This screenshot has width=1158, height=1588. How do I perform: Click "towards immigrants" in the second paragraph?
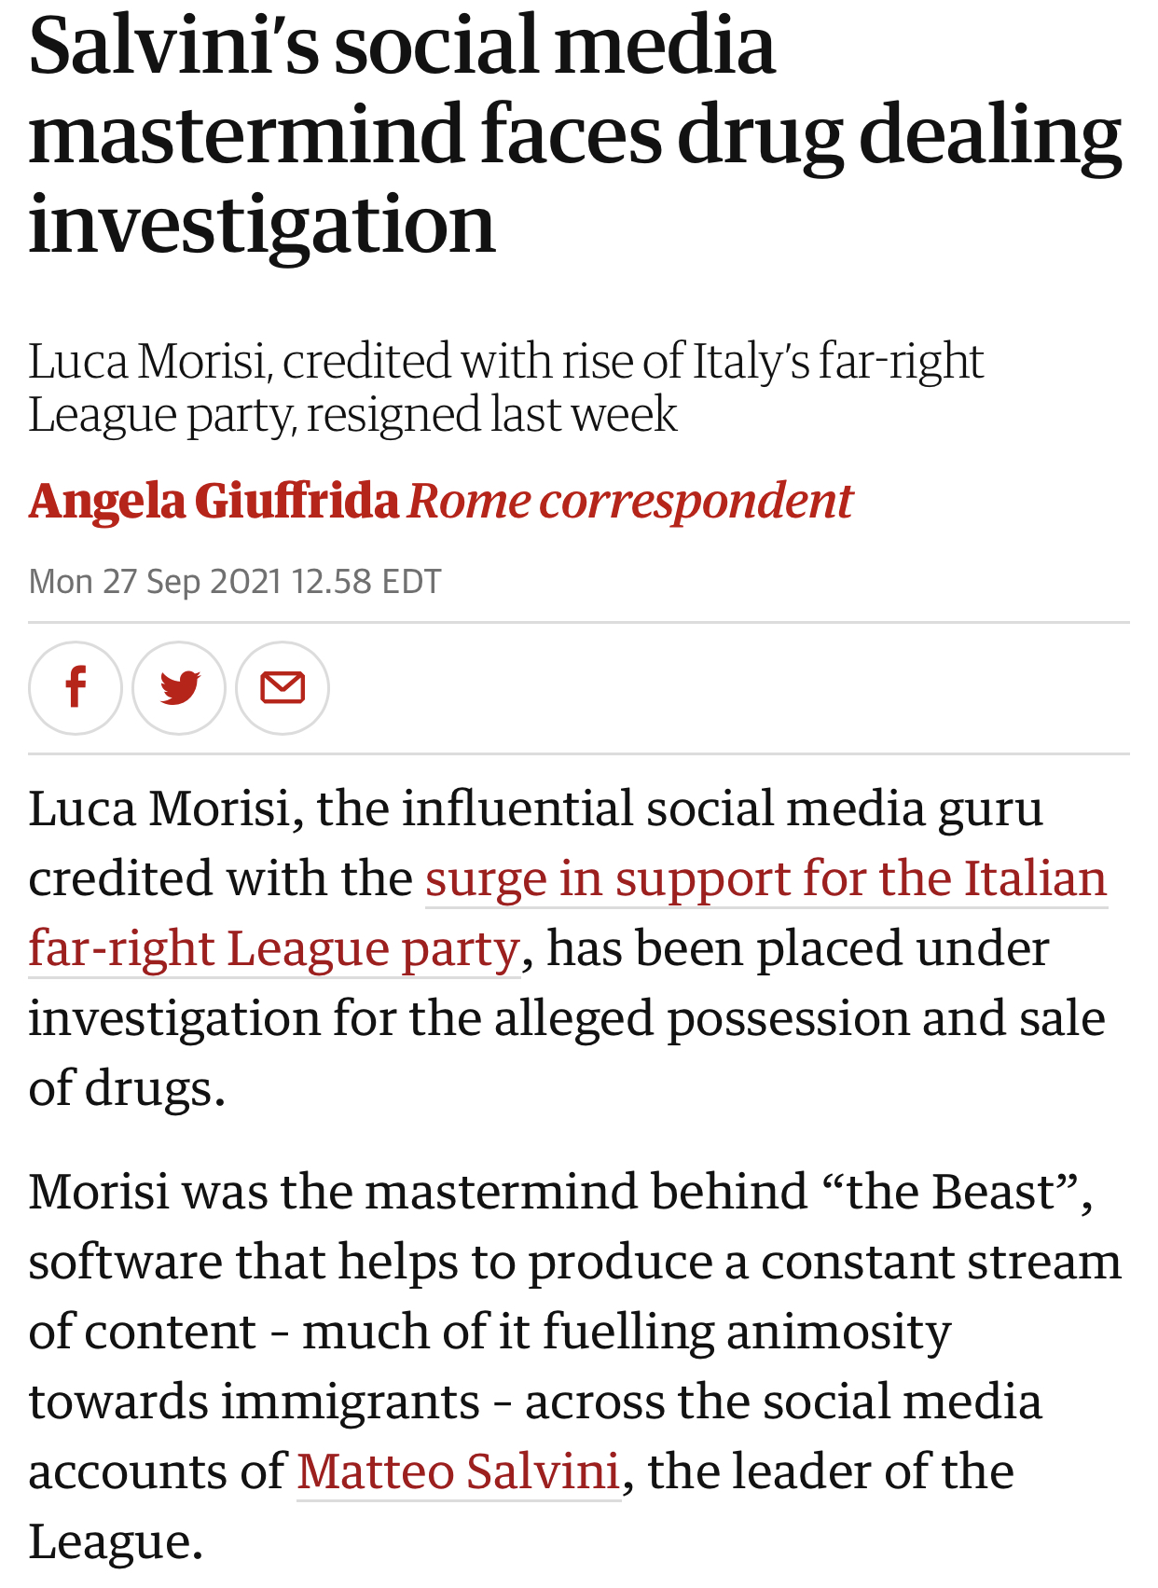pos(254,1402)
